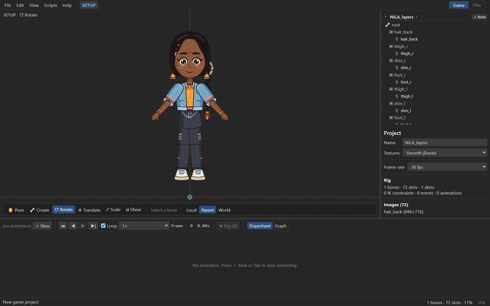
Task: Set axis mode to Parent
Action: 207,210
